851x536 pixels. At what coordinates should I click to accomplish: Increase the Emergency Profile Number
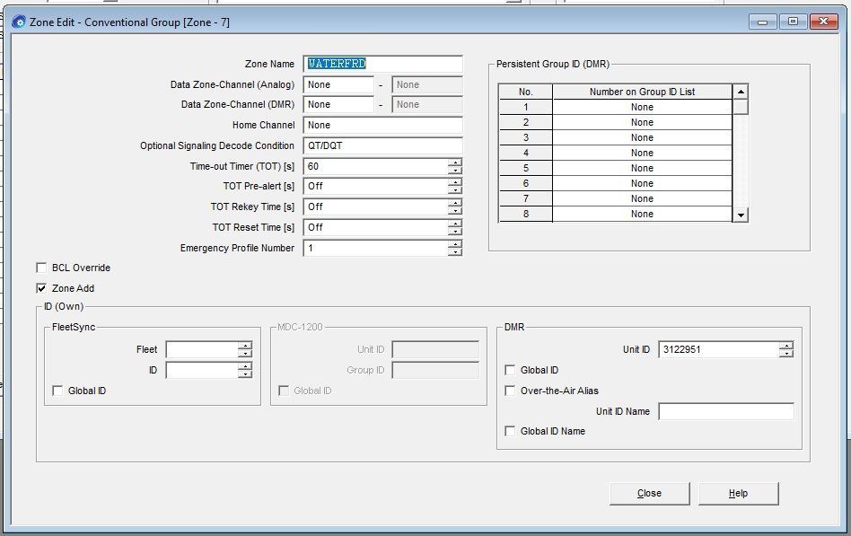click(x=455, y=244)
